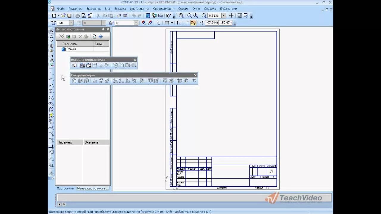Open the layer 0 dropdown
The height and width of the screenshot is (214, 381).
tap(136, 23)
